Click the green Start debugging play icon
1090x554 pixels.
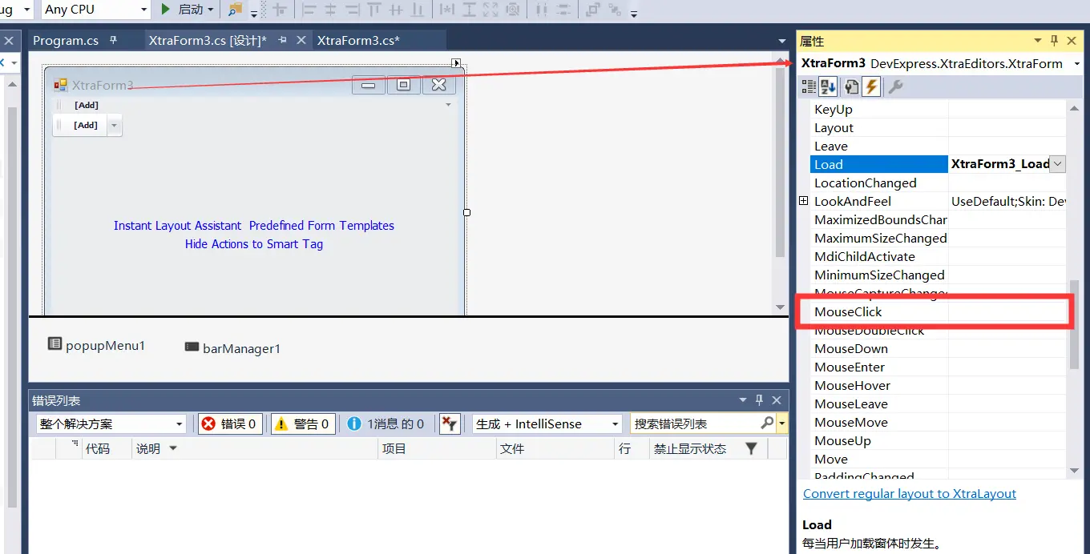(166, 10)
